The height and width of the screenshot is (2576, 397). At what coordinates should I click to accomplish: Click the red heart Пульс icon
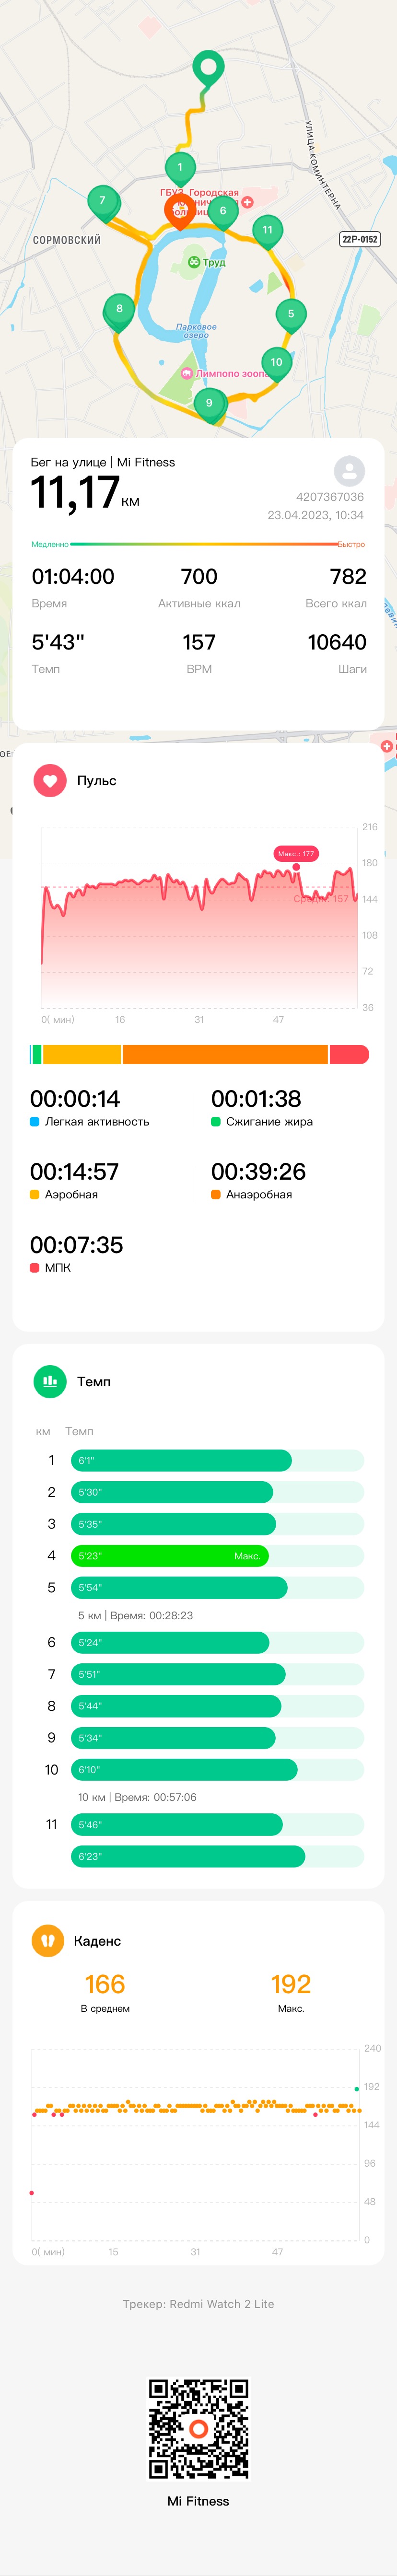(50, 780)
